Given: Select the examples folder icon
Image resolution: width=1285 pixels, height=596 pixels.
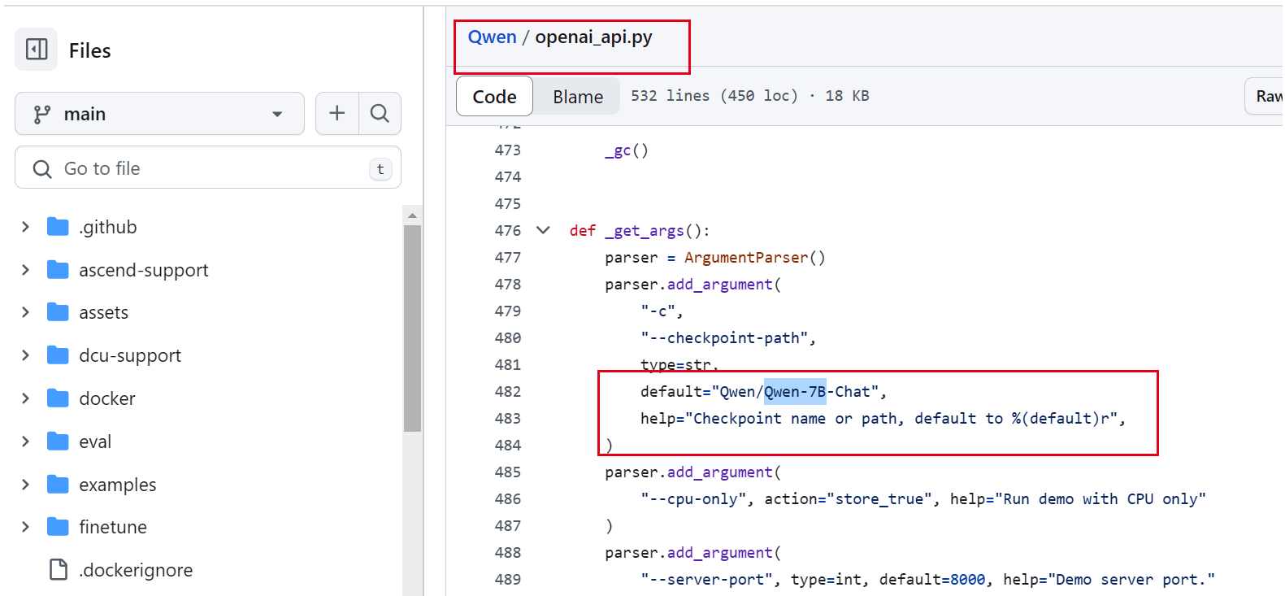Looking at the screenshot, I should click(x=58, y=485).
